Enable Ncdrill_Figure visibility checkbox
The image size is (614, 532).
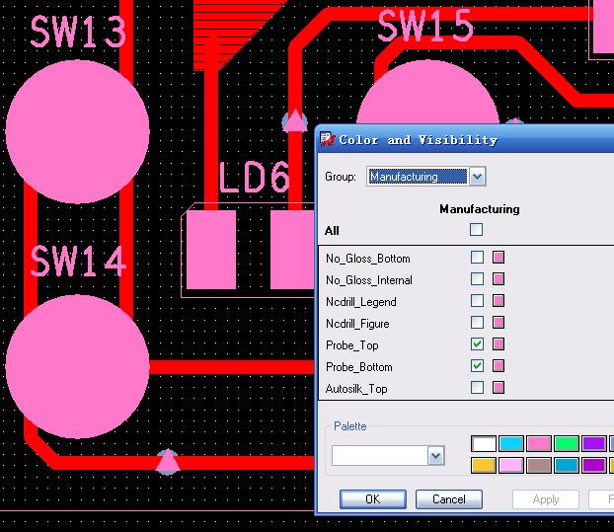click(477, 323)
